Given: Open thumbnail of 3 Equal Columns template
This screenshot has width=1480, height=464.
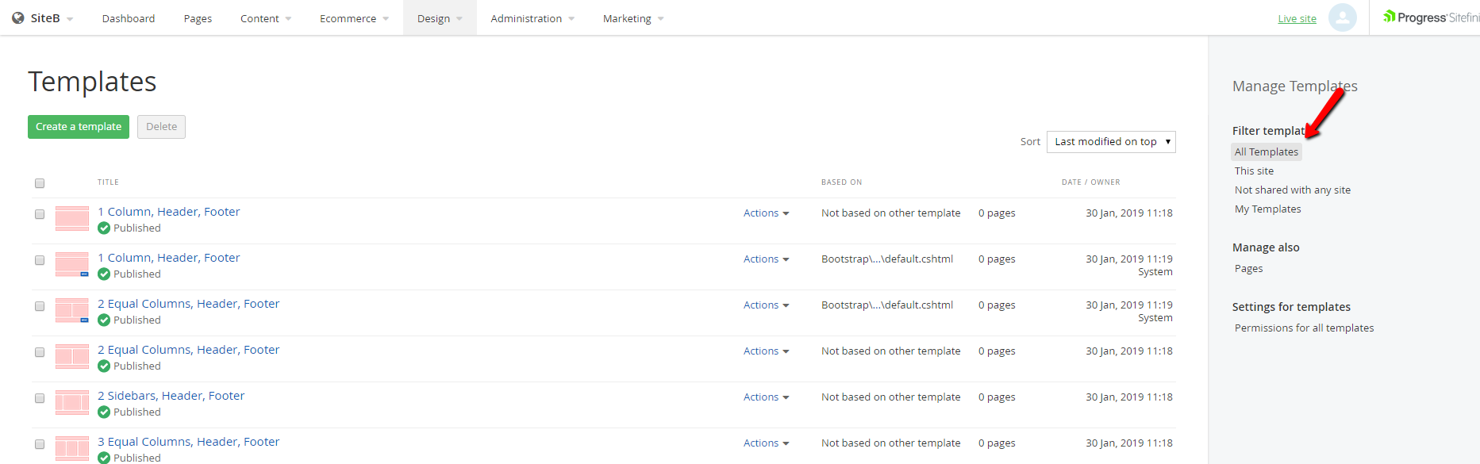Looking at the screenshot, I should click(72, 449).
